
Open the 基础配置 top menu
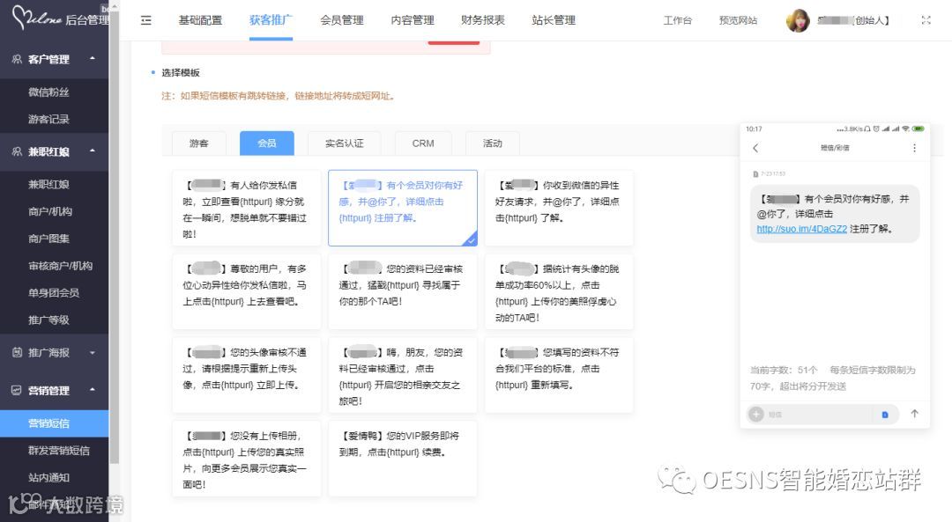point(200,20)
